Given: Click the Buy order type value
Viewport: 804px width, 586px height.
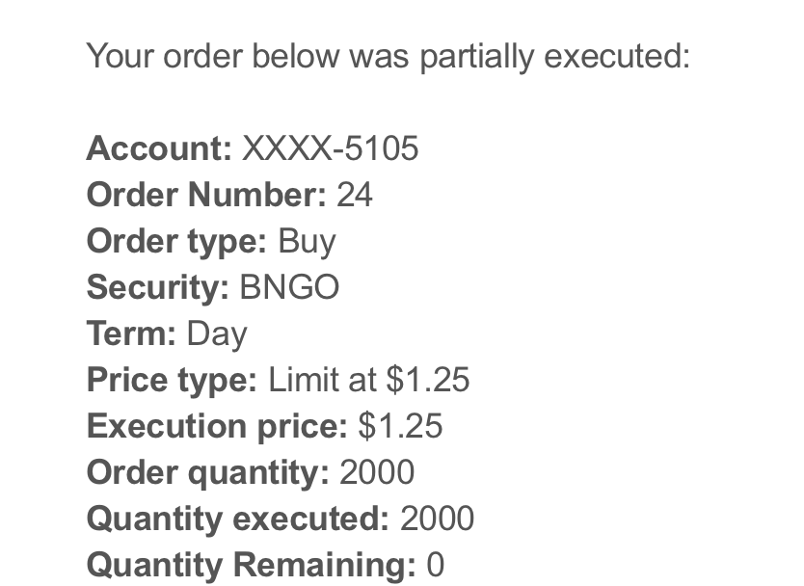Looking at the screenshot, I should point(307,241).
